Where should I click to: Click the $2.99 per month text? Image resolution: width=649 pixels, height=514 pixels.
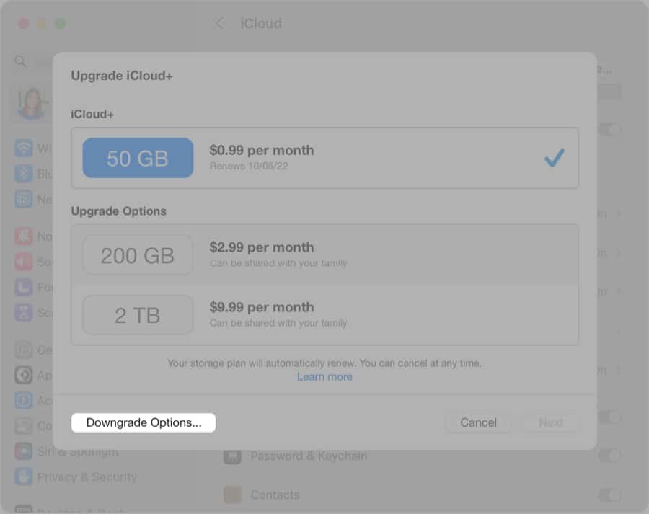(262, 247)
